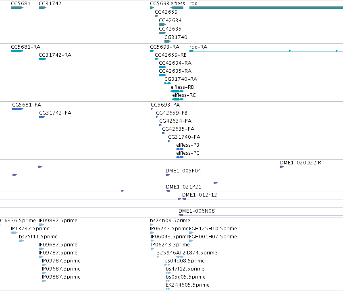Click the bs05g05.5prime EST label

[185, 277]
